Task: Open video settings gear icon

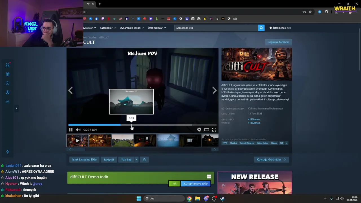Action: (x=199, y=130)
